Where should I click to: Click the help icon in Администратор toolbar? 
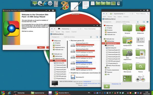click(147, 22)
